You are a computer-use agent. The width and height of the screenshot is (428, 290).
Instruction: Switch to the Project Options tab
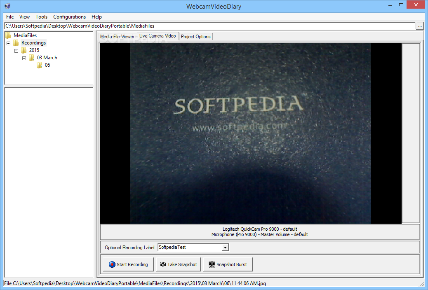coord(196,37)
